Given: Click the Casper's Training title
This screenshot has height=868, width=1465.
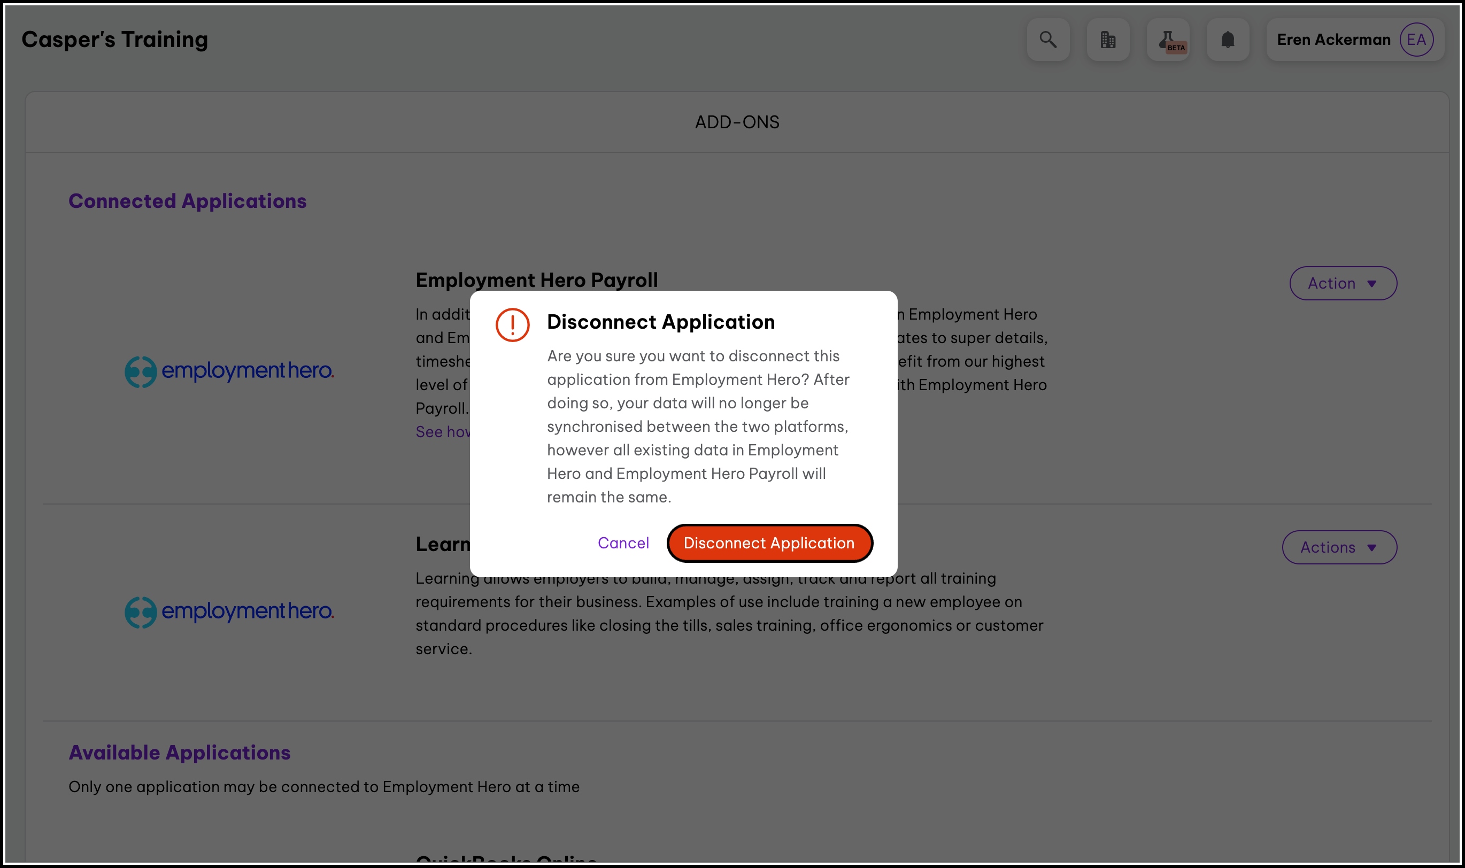Looking at the screenshot, I should click(114, 40).
